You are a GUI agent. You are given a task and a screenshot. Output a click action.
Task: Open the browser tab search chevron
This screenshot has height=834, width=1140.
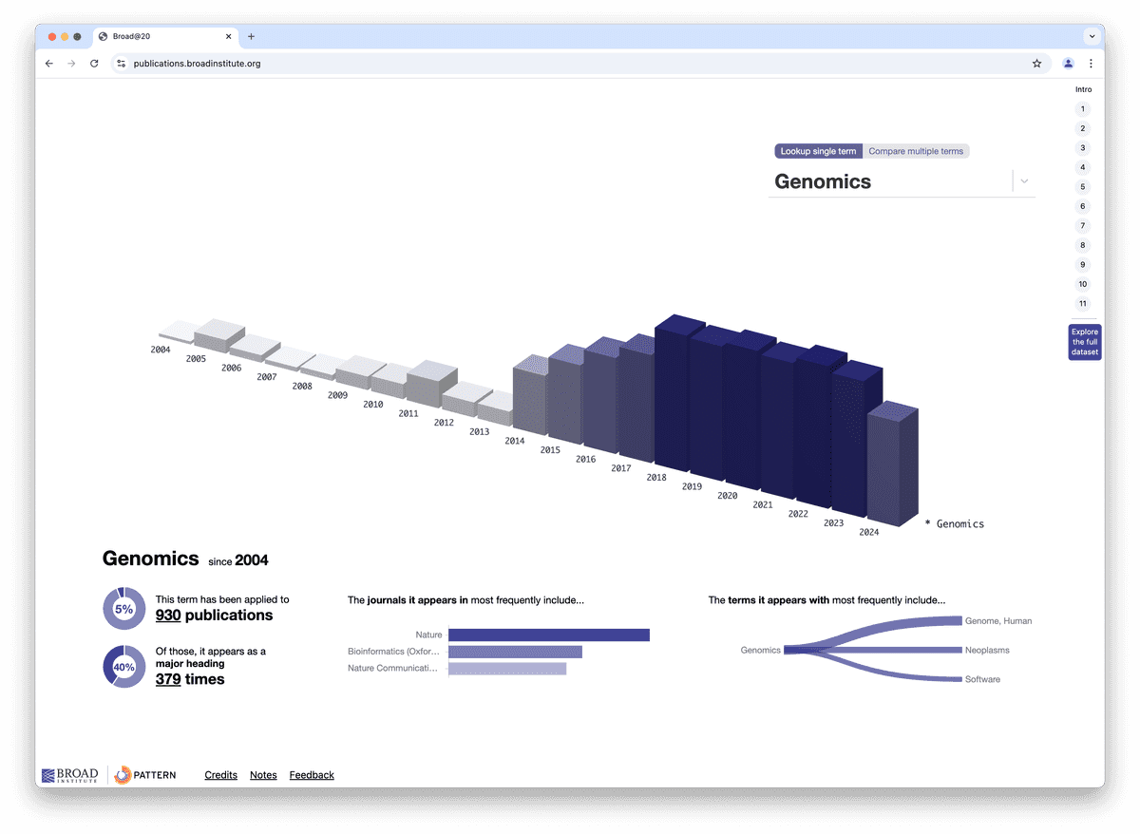tap(1092, 36)
